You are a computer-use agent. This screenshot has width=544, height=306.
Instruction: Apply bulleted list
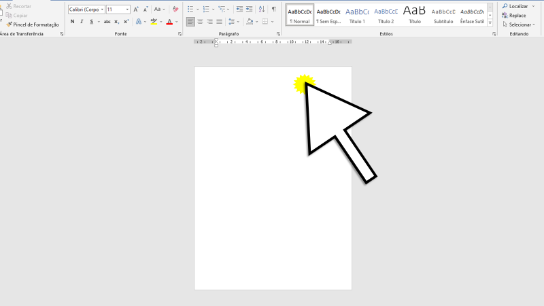[x=190, y=10]
